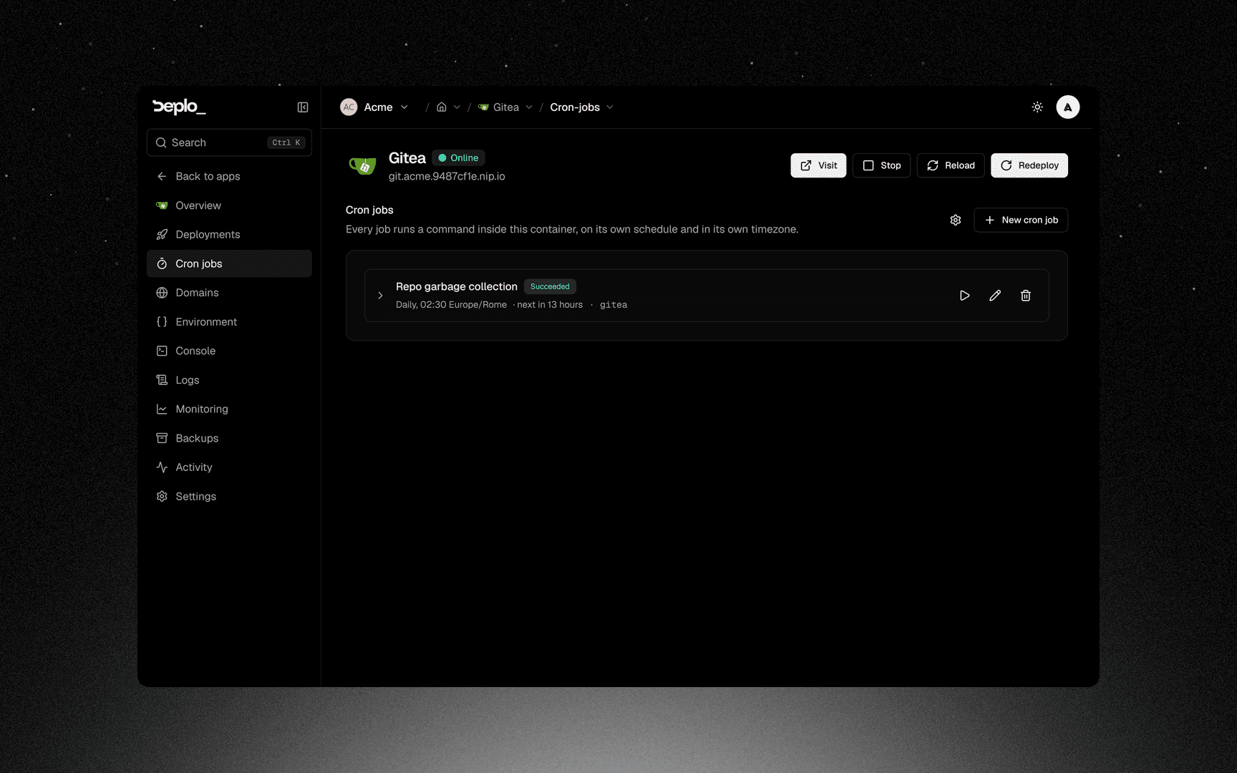1237x773 pixels.
Task: Click the Succeeded status badge
Action: tap(550, 286)
